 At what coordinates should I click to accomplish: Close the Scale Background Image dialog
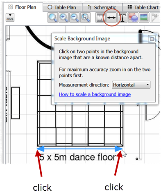152,39
